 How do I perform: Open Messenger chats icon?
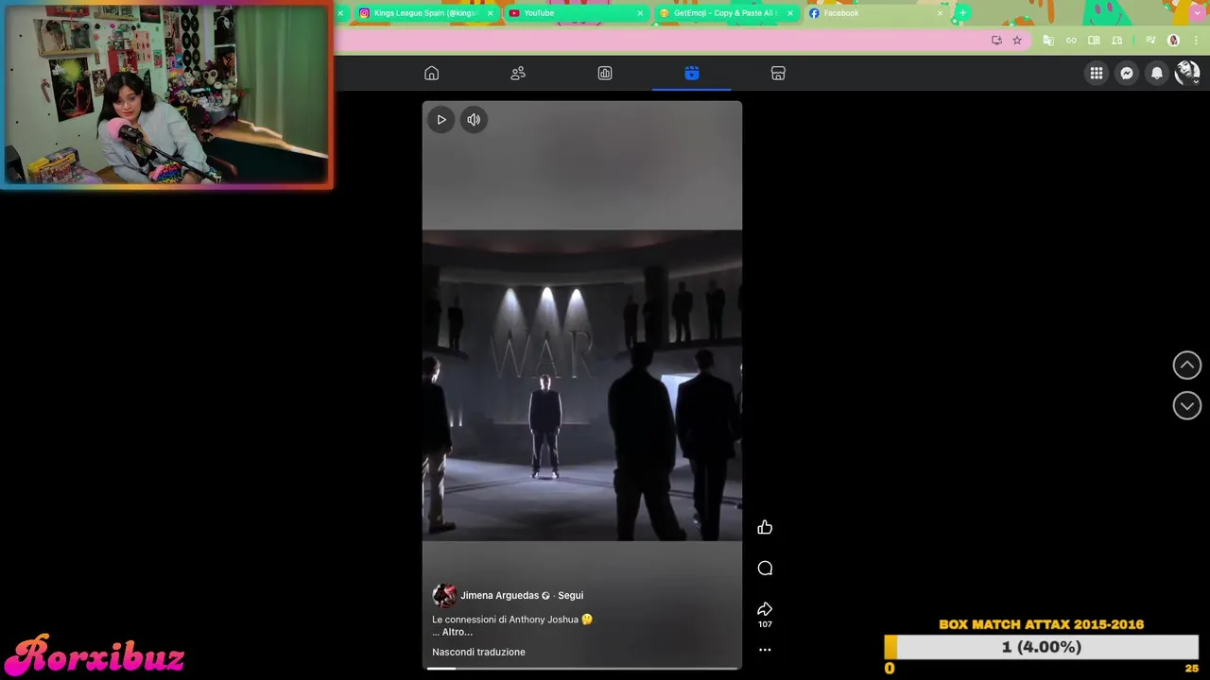pyautogui.click(x=1127, y=73)
